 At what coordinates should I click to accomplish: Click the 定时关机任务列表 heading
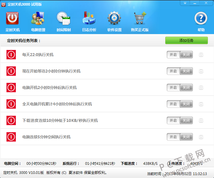tap(23, 41)
